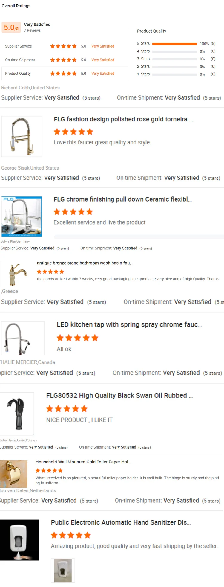Select the Product Quality rating row
Screen dimensions: 224x587
tap(65, 74)
